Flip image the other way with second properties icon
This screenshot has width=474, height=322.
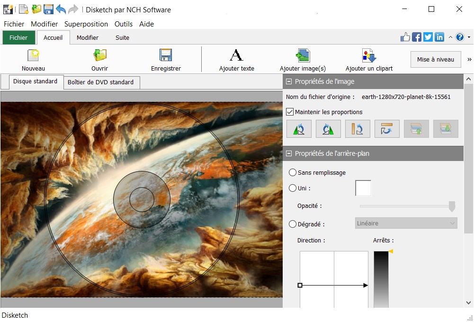[x=328, y=129]
